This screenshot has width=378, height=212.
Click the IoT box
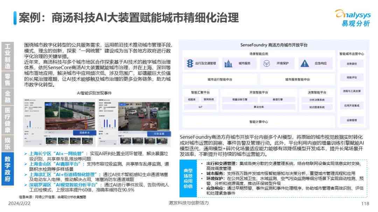(200, 107)
